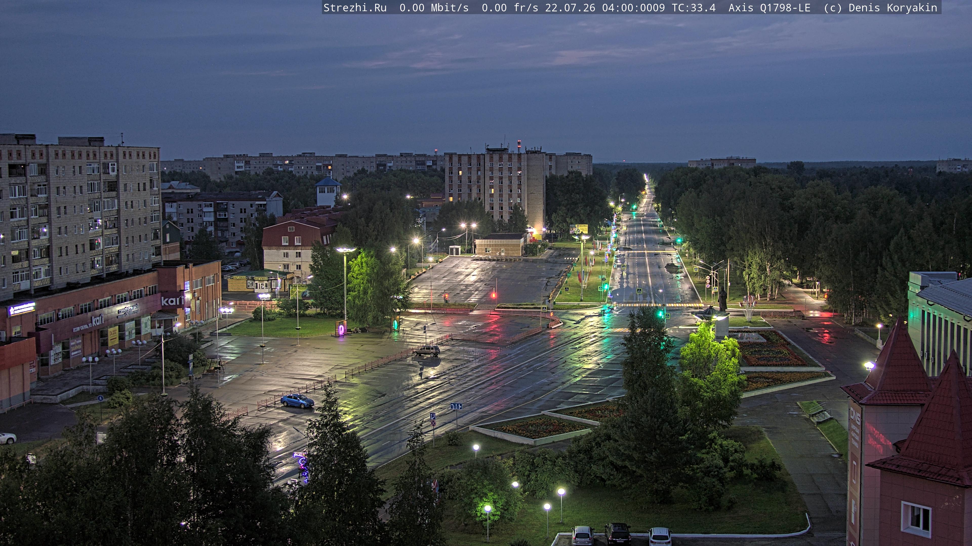Viewport: 972px width, 546px height.
Task: Select the TC:33.4 temperature readout
Action: [x=694, y=8]
